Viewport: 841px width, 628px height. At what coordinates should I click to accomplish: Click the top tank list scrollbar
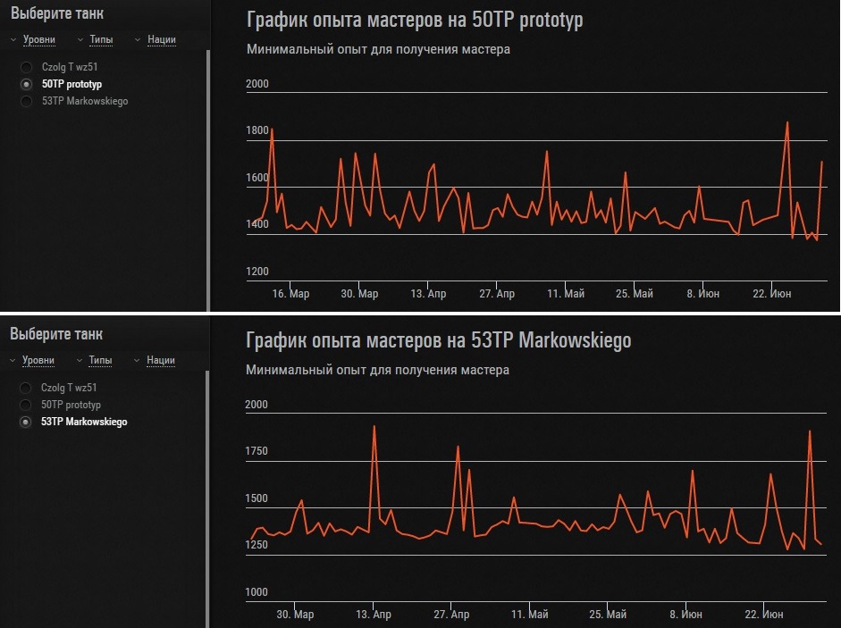tap(208, 180)
